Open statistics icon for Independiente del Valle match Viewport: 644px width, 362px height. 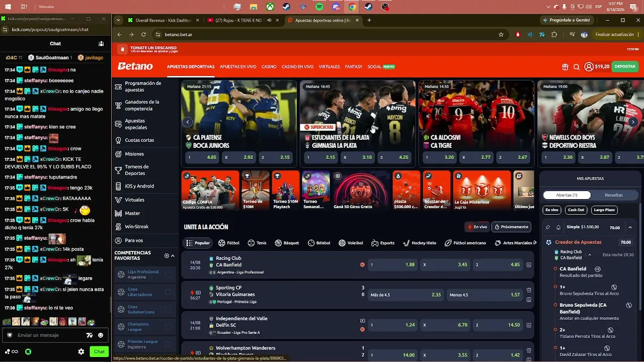point(529,325)
